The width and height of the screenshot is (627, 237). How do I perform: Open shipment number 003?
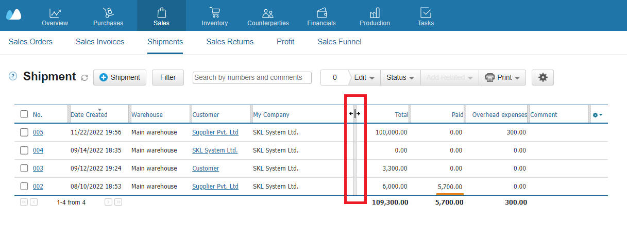[x=38, y=168]
